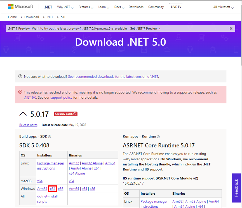
Task: Click the ASP.NET Core Runtime 5.0.17 heading
Action: (159, 145)
